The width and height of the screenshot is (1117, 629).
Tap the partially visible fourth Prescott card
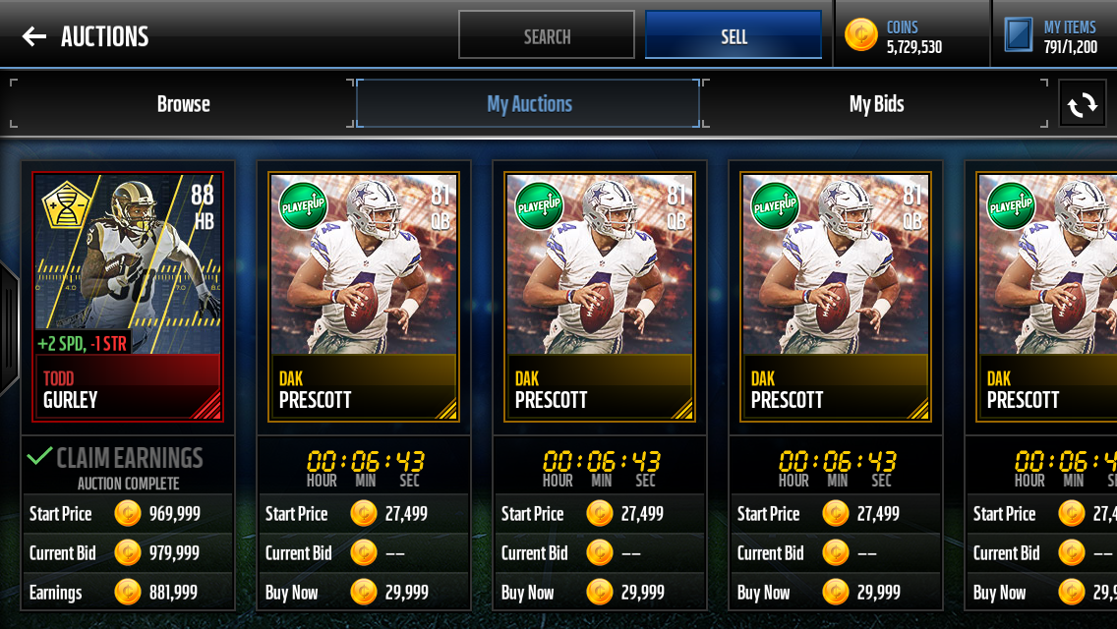[x=1046, y=297]
